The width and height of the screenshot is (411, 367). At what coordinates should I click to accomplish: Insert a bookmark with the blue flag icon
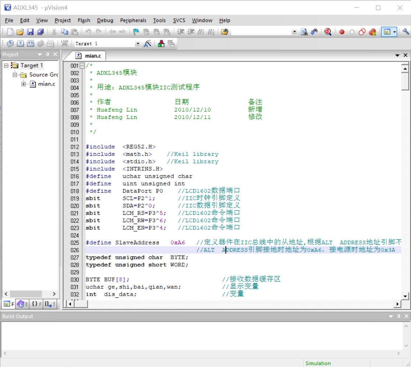[136, 32]
